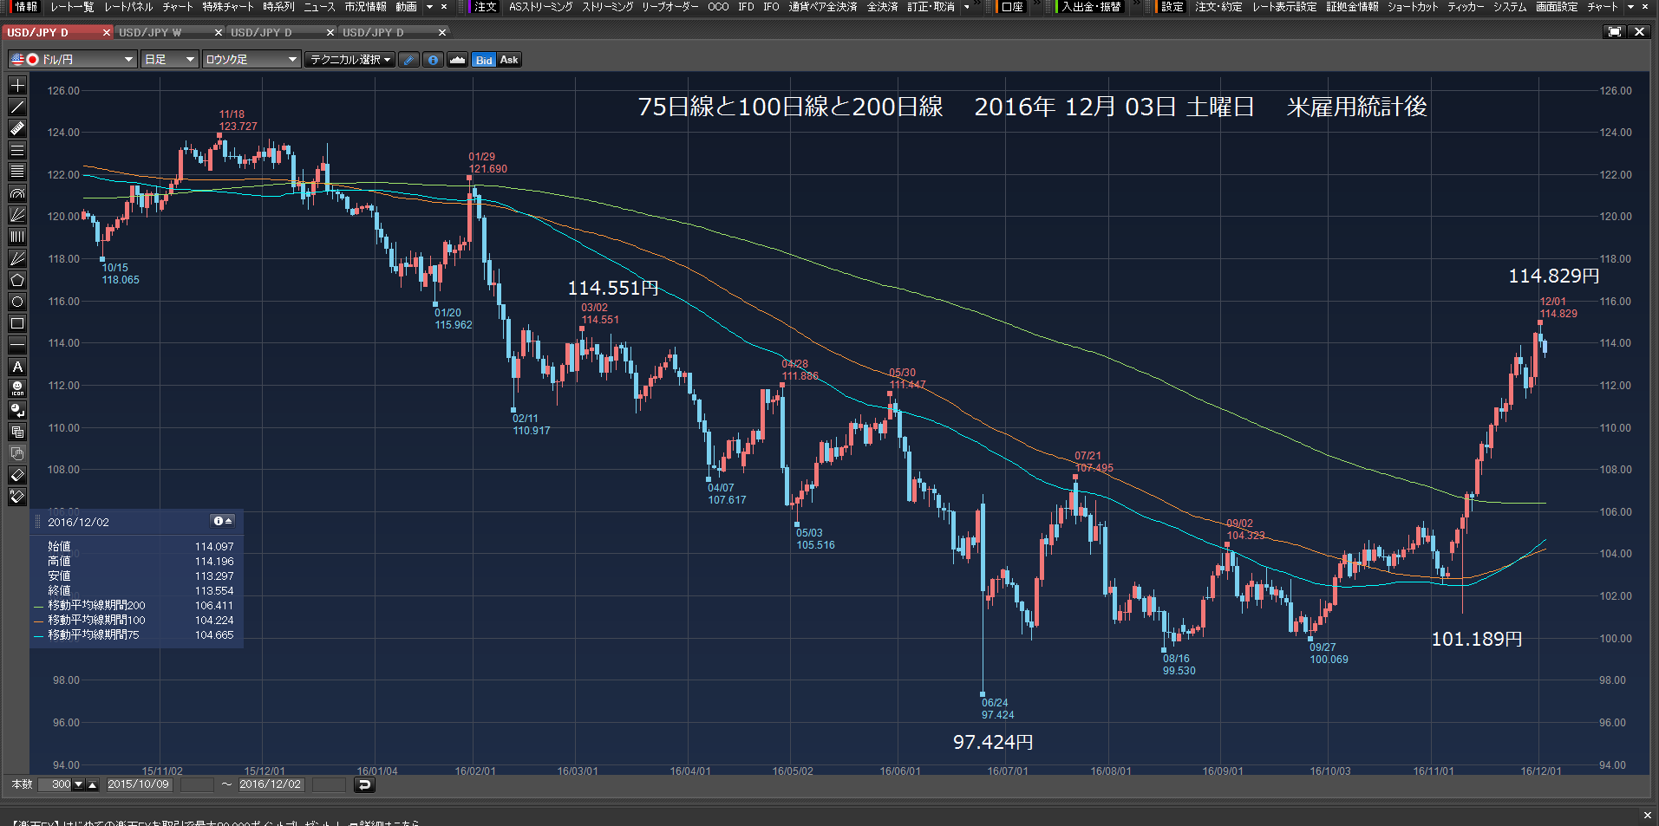Open the 証拠金情報 settings item
Image resolution: width=1659 pixels, height=826 pixels.
[x=1352, y=7]
